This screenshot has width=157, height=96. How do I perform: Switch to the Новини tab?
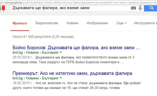[x=72, y=23]
